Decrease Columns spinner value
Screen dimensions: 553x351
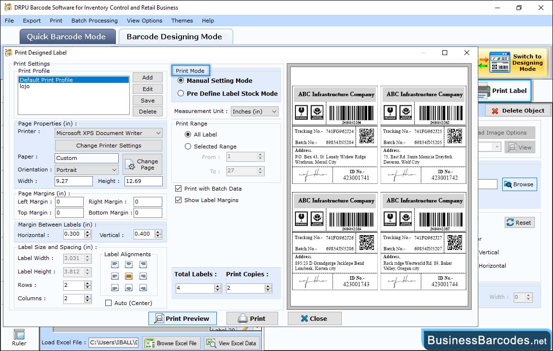pos(88,301)
